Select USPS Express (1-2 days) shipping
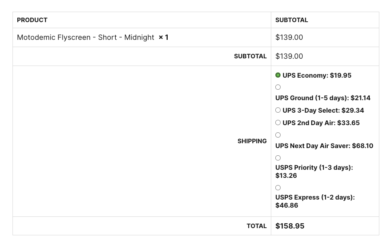 pos(278,187)
